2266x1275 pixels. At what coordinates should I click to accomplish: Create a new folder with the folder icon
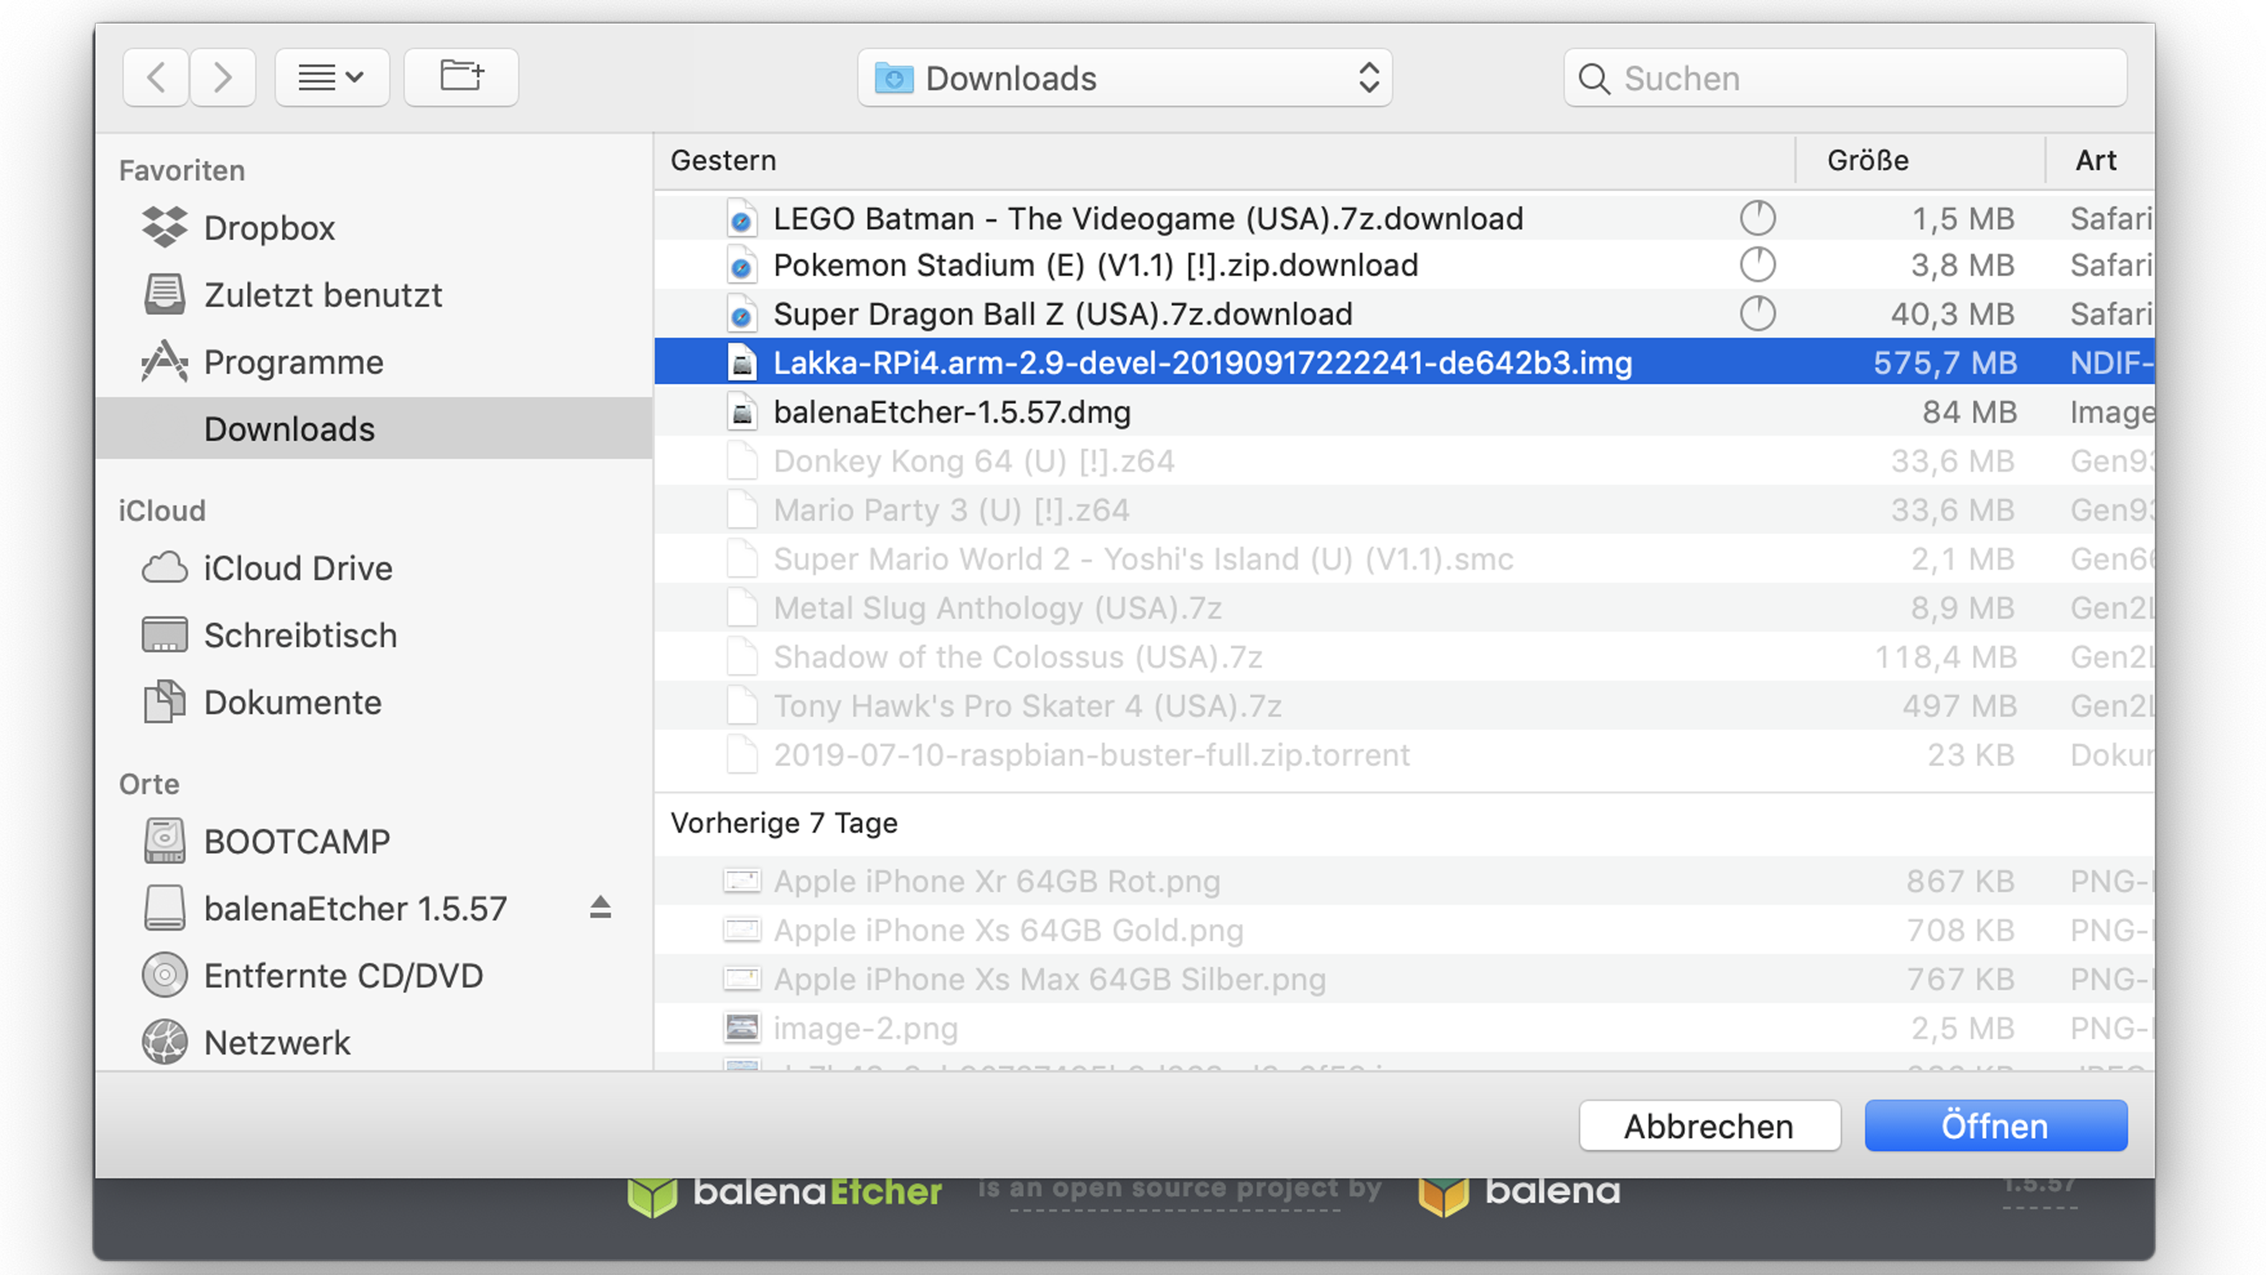(461, 77)
